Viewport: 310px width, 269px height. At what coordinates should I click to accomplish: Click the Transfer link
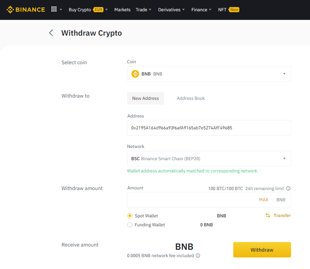point(282,215)
